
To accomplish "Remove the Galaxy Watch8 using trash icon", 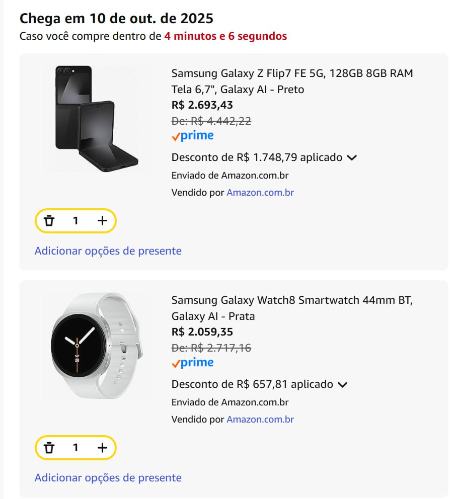I will click(49, 448).
